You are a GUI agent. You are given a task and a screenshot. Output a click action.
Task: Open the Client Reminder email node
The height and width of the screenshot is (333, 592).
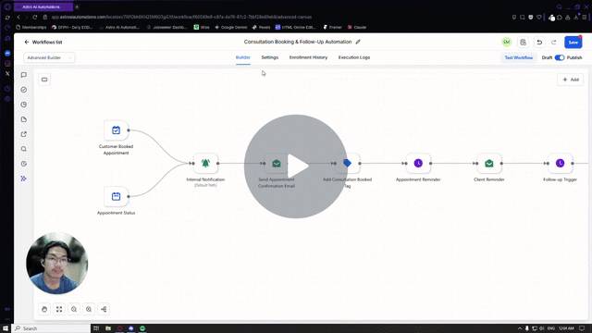point(489,163)
